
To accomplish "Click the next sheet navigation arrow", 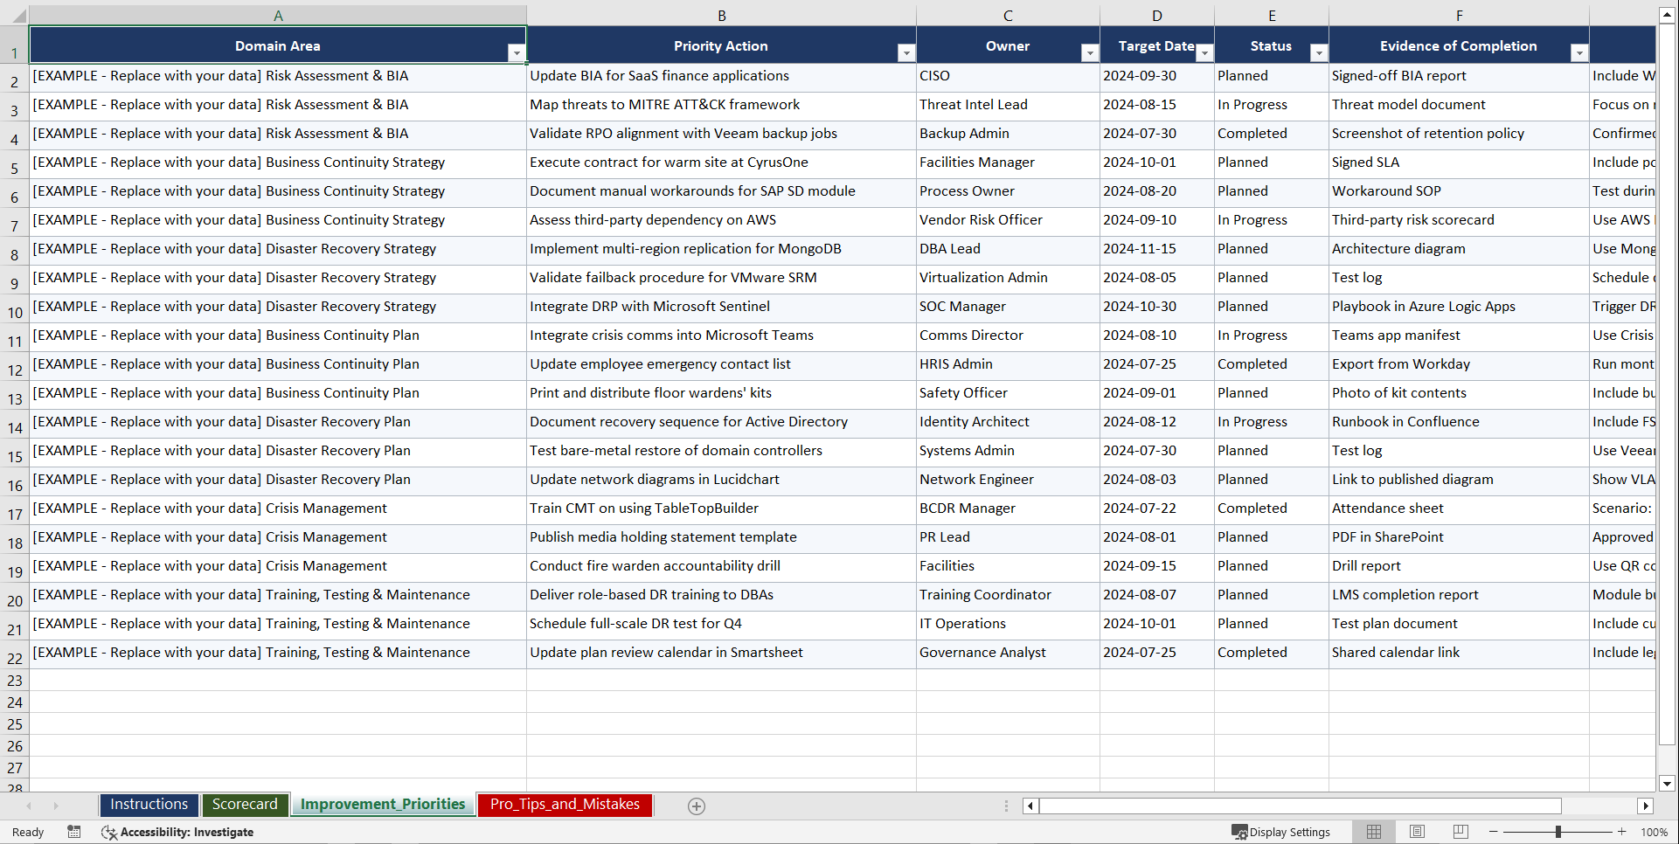I will click(56, 806).
